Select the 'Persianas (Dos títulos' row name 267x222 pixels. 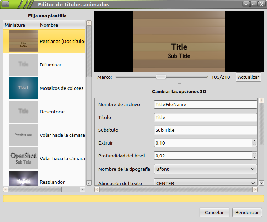click(62, 42)
